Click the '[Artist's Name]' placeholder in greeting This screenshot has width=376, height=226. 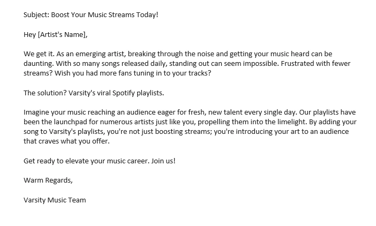tap(63, 35)
